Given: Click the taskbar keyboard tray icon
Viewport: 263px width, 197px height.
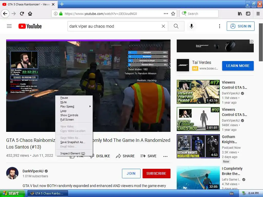Looking at the screenshot, I should [x=232, y=193].
